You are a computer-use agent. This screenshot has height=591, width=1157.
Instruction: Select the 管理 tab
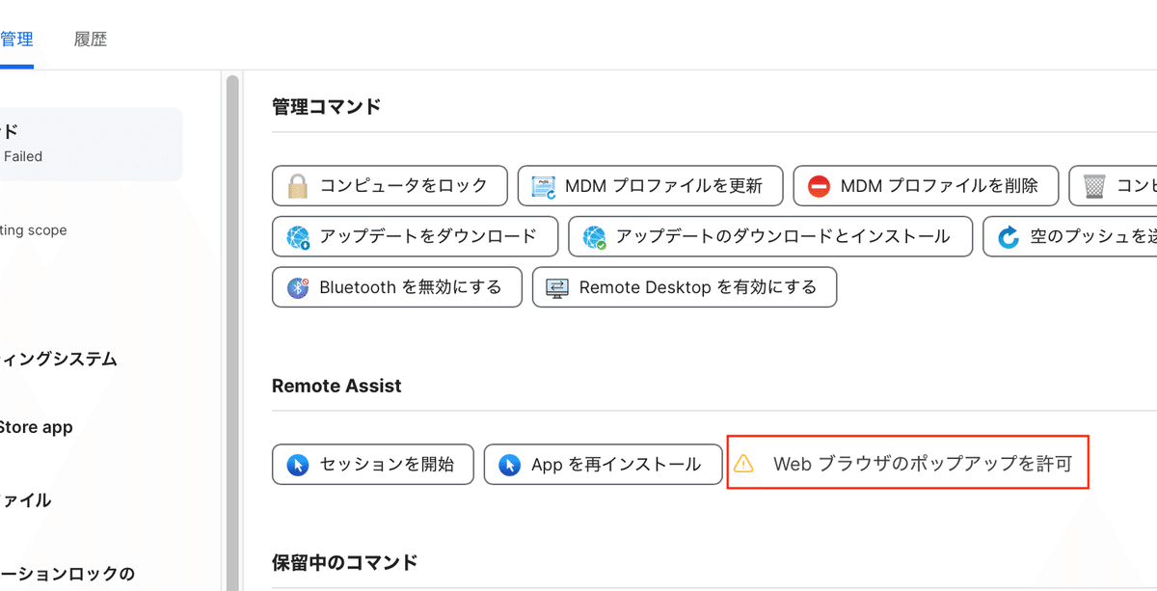click(16, 40)
